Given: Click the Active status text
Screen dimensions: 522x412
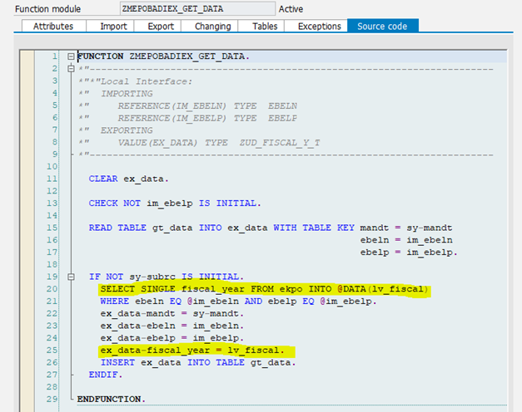Looking at the screenshot, I should coord(291,9).
